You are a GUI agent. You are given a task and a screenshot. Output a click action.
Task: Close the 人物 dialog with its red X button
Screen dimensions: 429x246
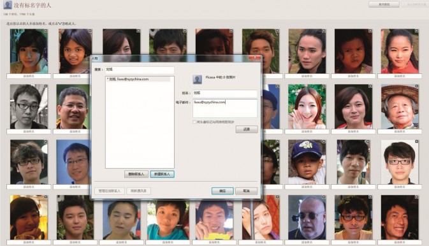[x=255, y=58]
